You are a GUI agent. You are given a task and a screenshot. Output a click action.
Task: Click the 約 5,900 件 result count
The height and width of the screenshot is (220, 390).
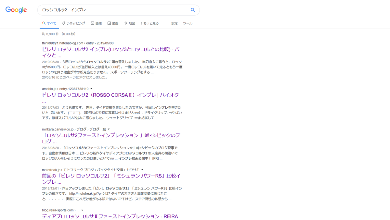(x=50, y=34)
